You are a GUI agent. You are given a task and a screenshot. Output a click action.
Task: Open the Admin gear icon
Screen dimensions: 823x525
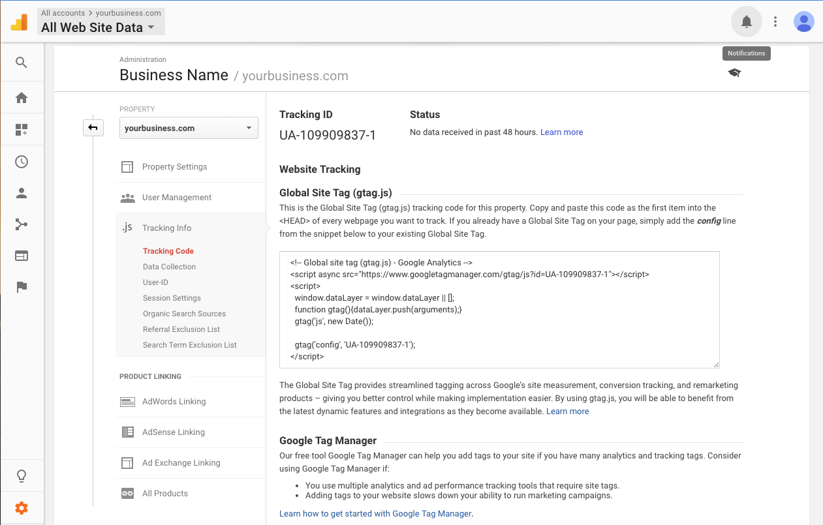click(22, 508)
